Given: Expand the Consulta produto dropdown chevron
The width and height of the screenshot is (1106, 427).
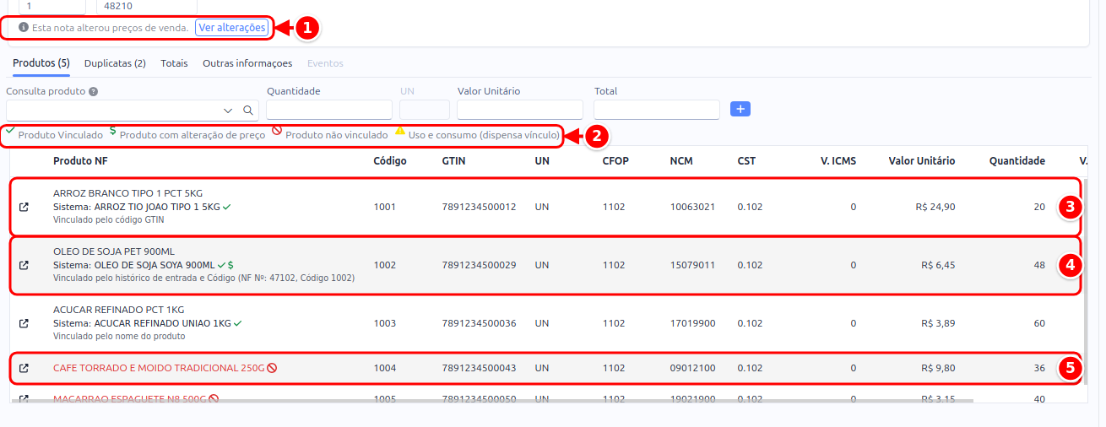Looking at the screenshot, I should coord(228,111).
